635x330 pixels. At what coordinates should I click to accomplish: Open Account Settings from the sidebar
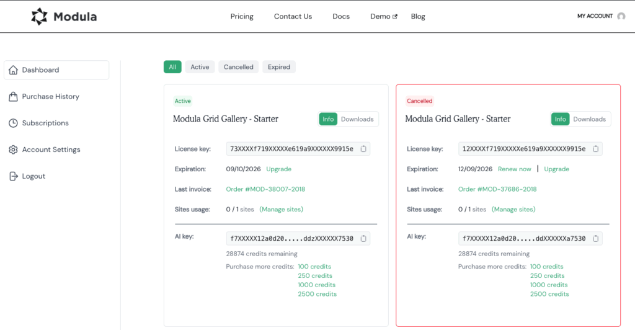point(51,149)
